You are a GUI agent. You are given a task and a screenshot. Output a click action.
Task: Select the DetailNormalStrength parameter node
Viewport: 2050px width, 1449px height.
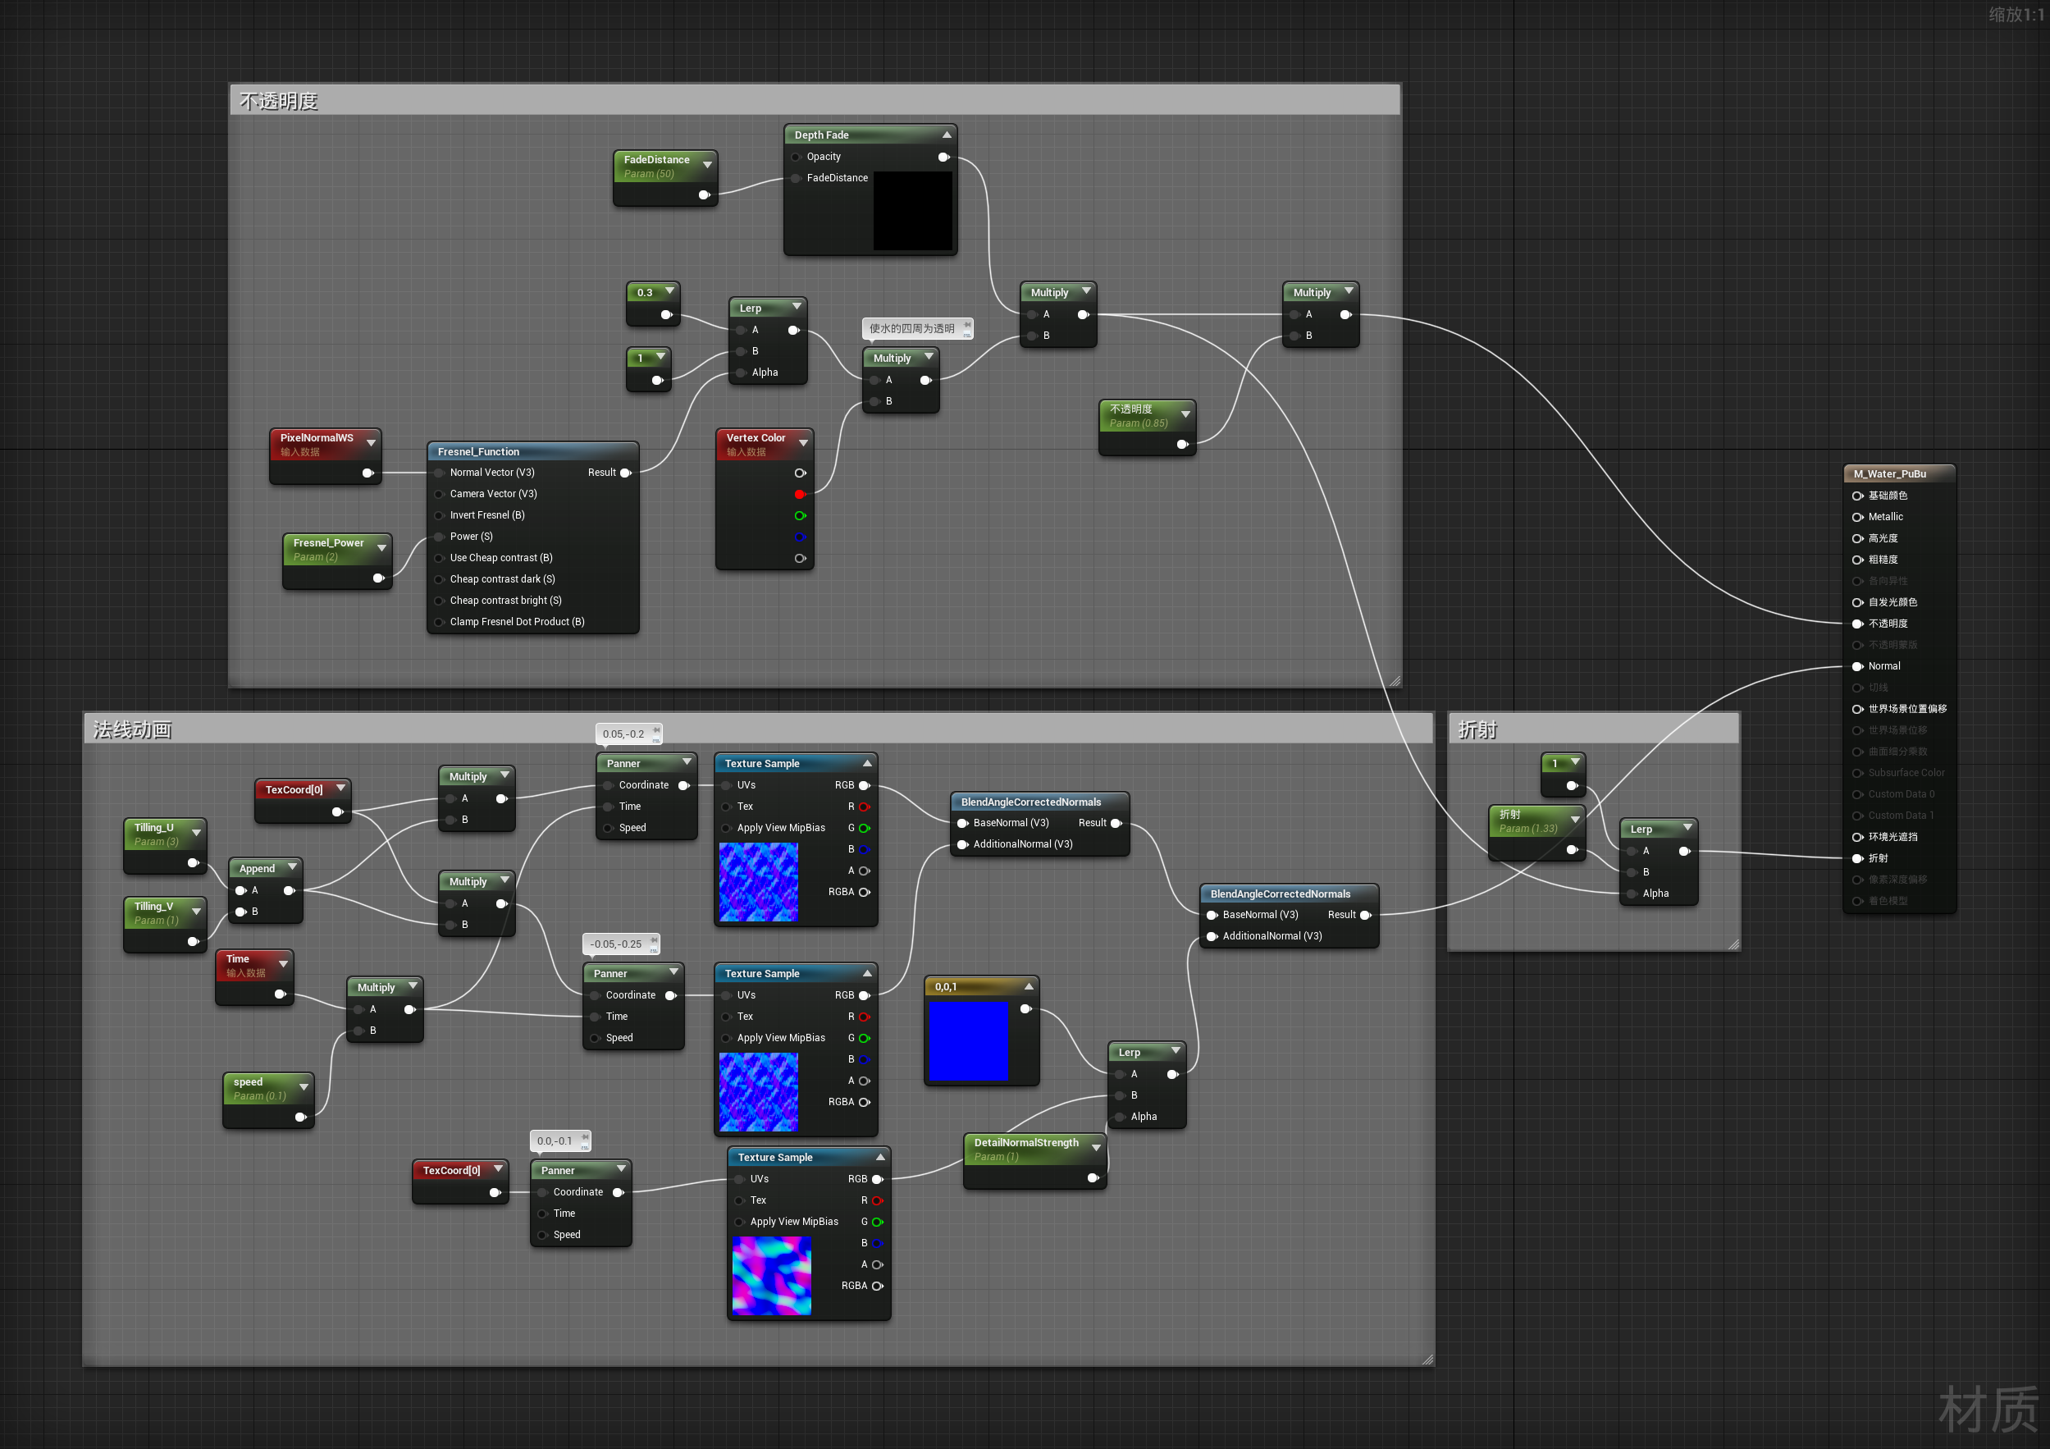coord(1026,1144)
